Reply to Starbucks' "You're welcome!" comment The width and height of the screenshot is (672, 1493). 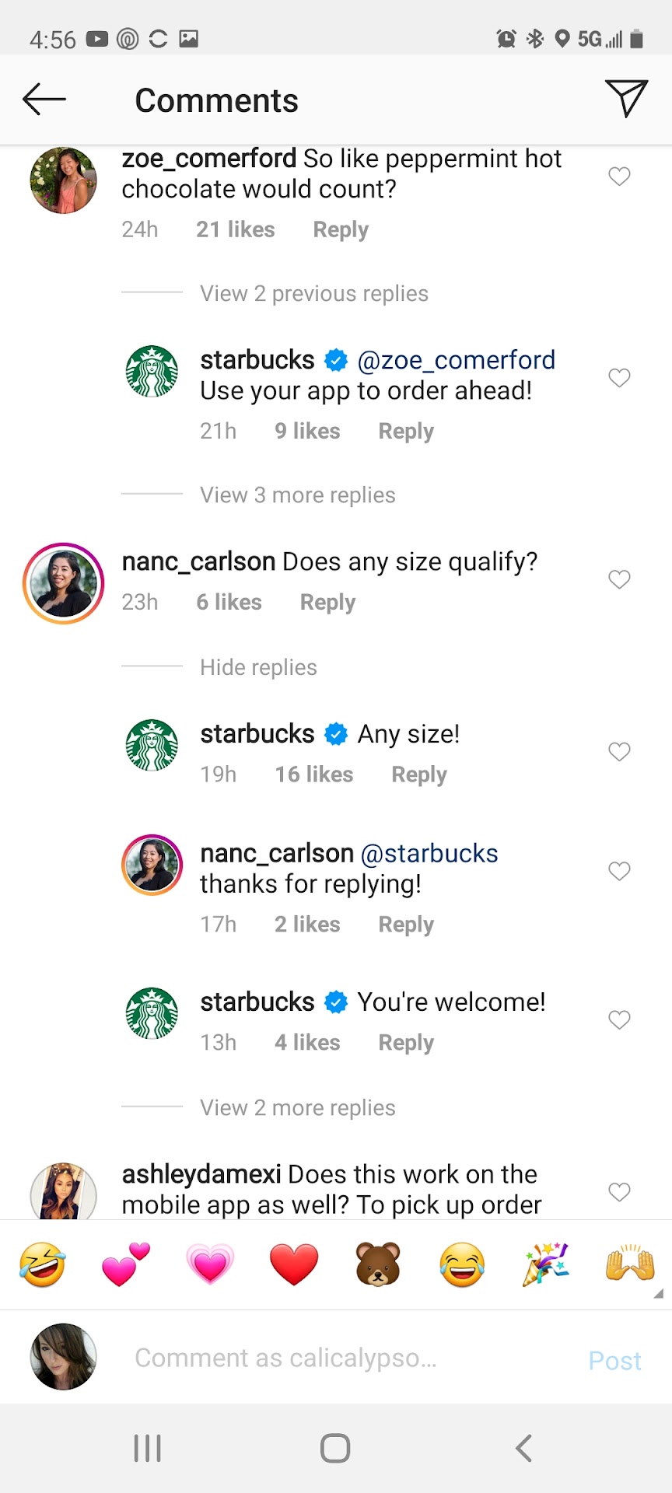click(406, 1043)
